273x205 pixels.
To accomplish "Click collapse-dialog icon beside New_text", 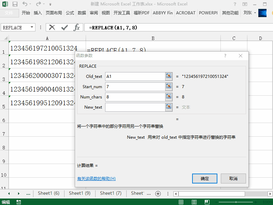I will click(x=169, y=107).
